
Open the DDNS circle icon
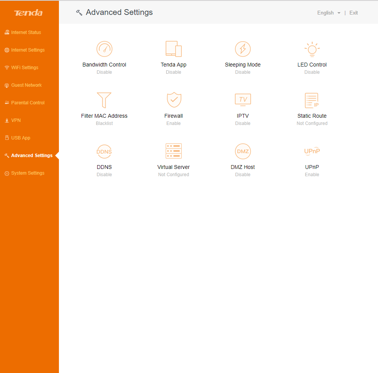[104, 151]
